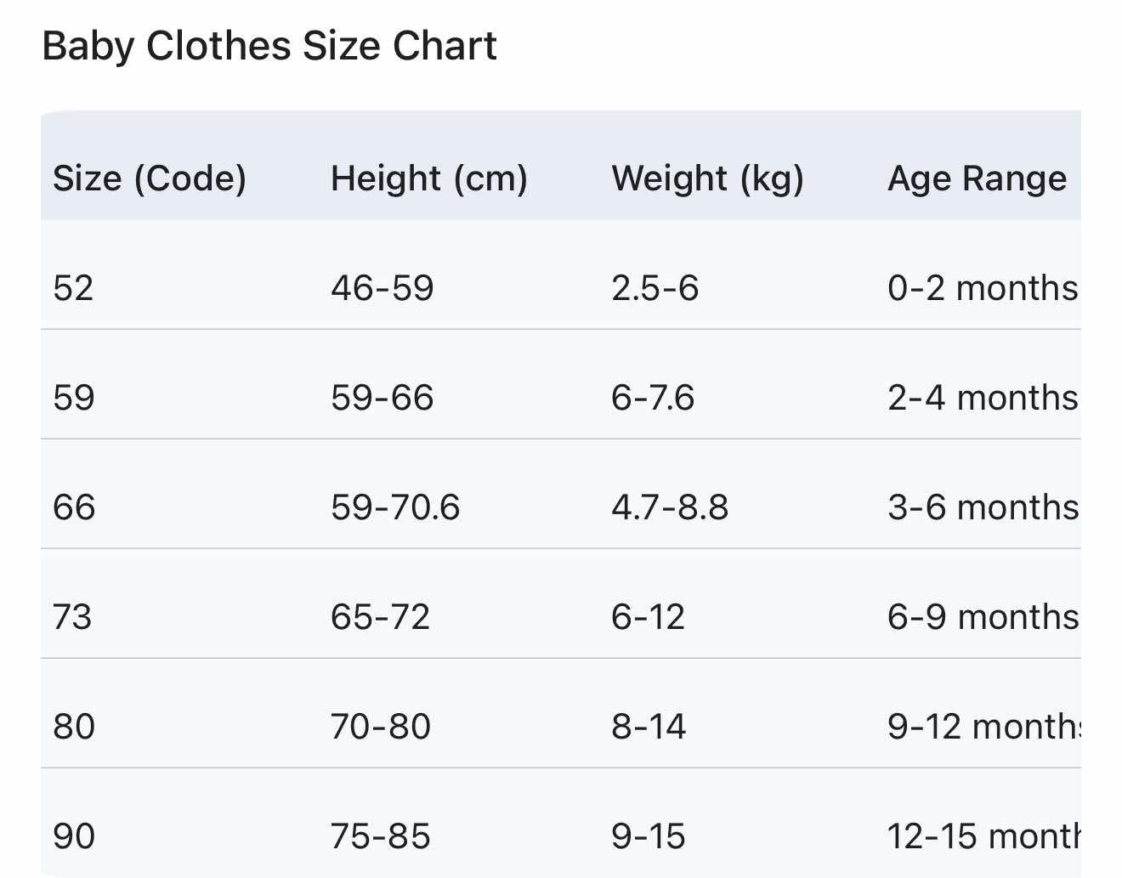Click height cell 59-70.6
The height and width of the screenshot is (878, 1122).
pos(395,507)
